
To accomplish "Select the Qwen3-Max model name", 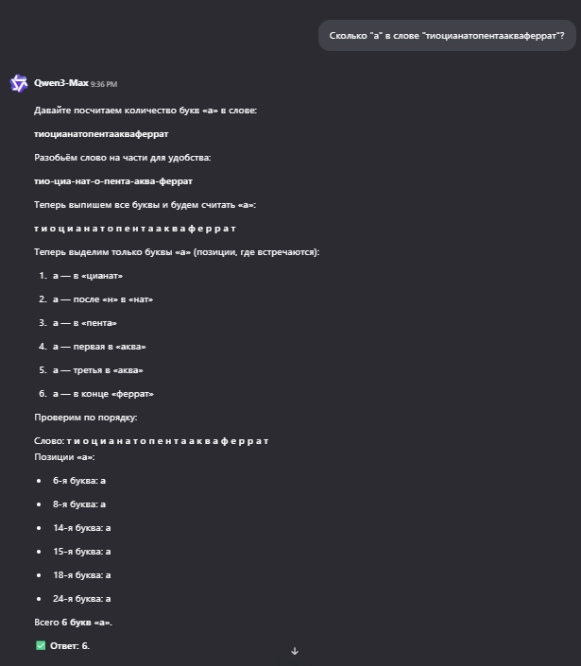I will (x=60, y=83).
